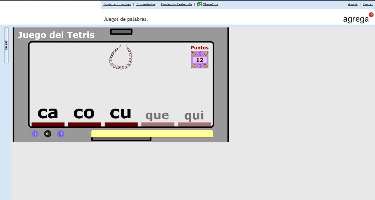375x200 pixels.
Task: Select the syllable tile cu
Action: coord(121,113)
